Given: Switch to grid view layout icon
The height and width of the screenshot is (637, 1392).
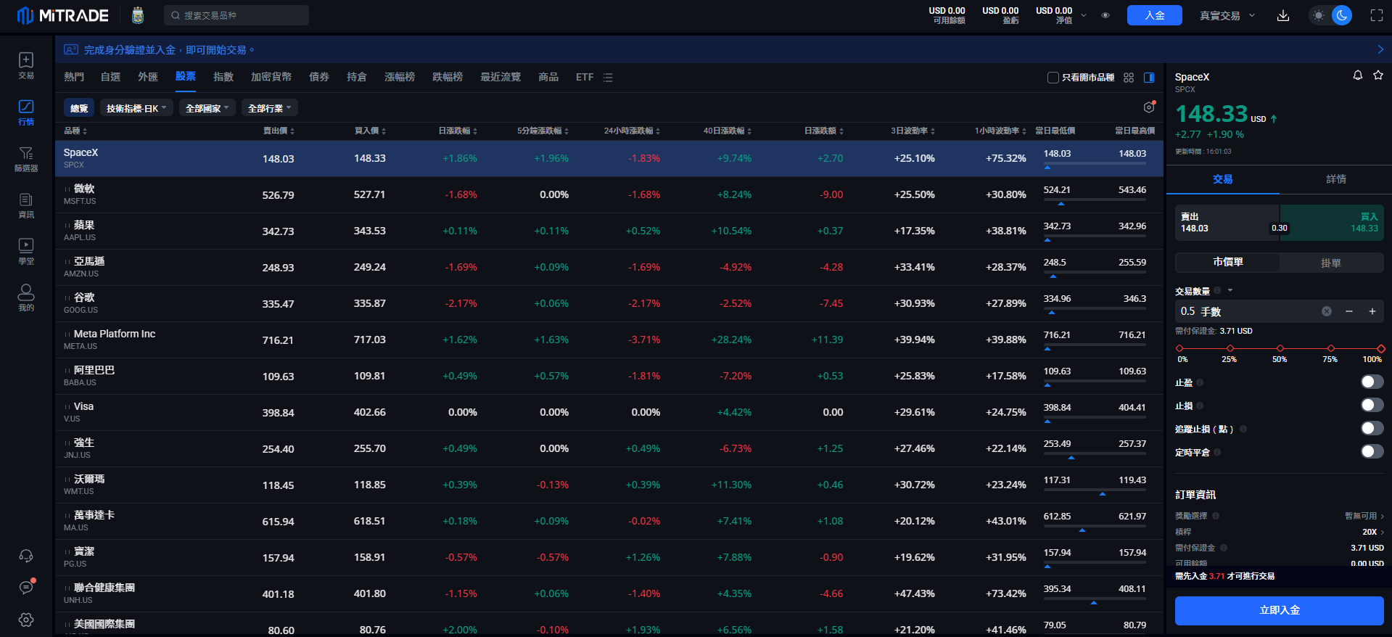Looking at the screenshot, I should pyautogui.click(x=1129, y=78).
